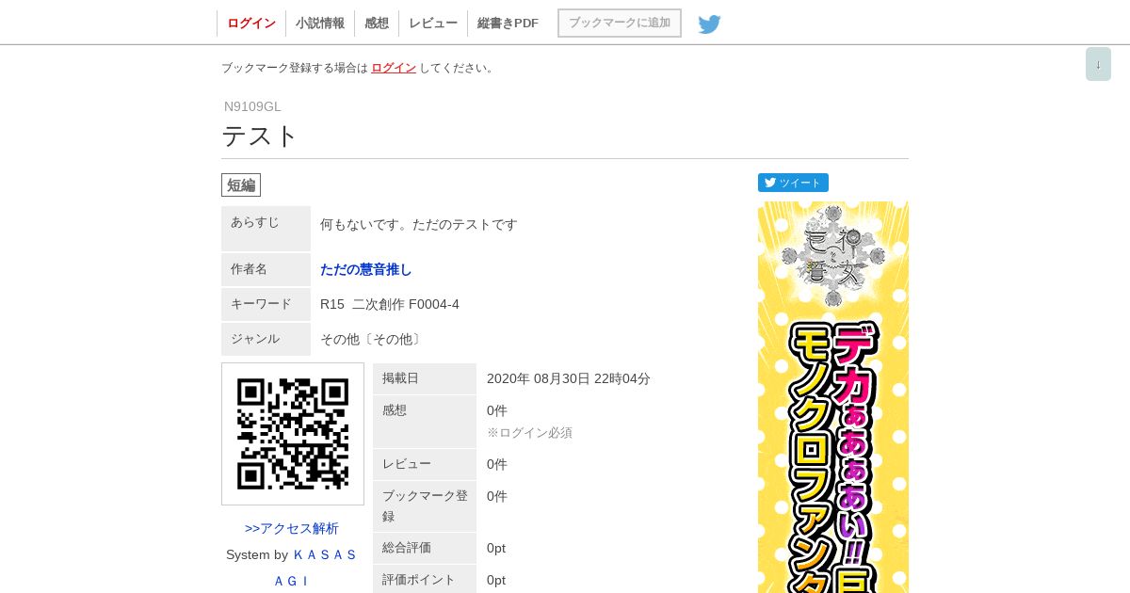The width and height of the screenshot is (1130, 593).
Task: Click the red ログイン link in bookmark notice
Action: [394, 68]
